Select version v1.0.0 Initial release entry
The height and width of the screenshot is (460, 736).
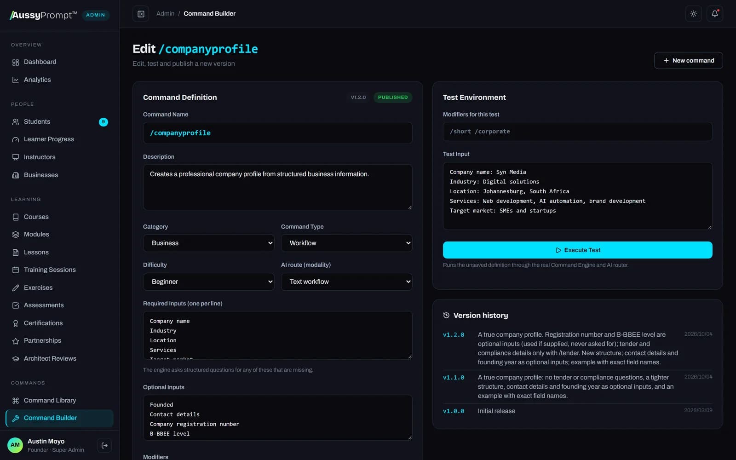(578, 411)
